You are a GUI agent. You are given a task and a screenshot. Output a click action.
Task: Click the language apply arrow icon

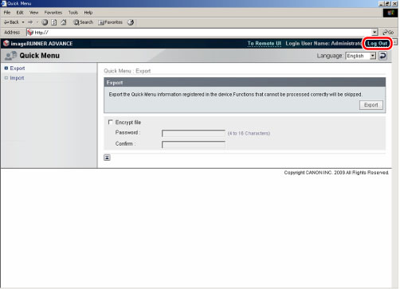coord(382,56)
